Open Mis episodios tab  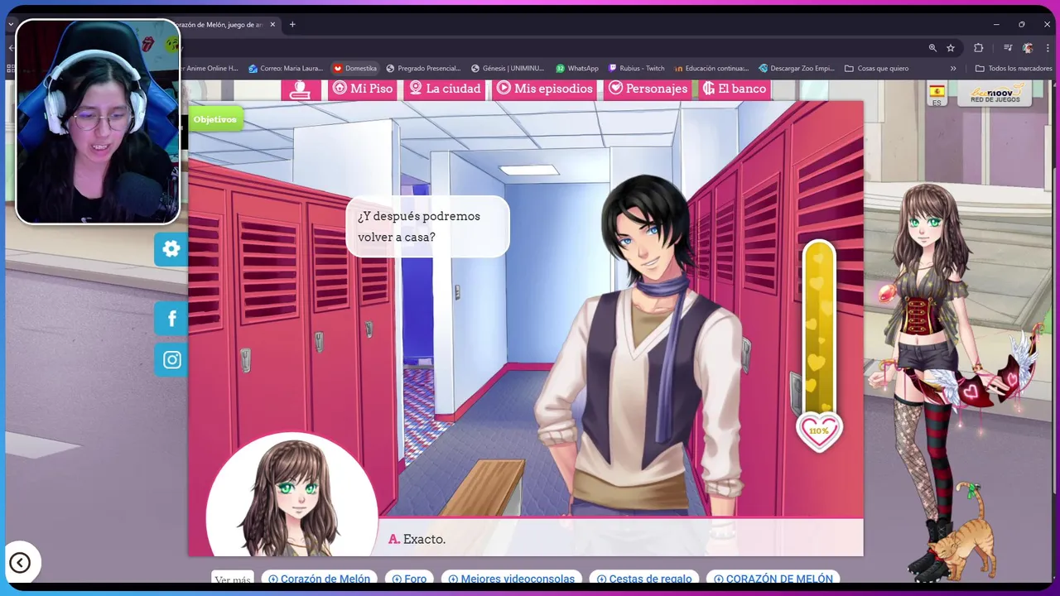click(x=545, y=89)
